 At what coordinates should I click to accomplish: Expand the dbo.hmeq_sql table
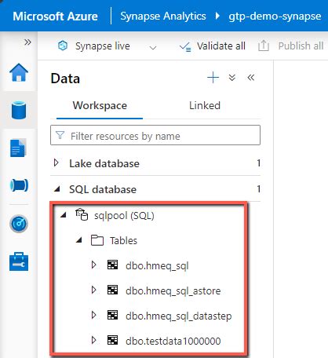click(x=94, y=265)
